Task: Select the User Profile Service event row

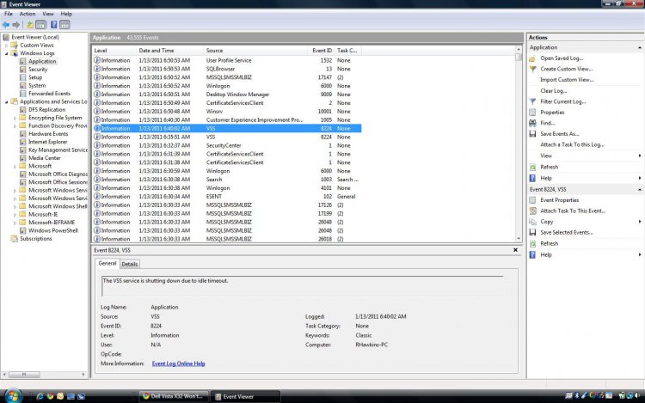Action: [x=227, y=60]
